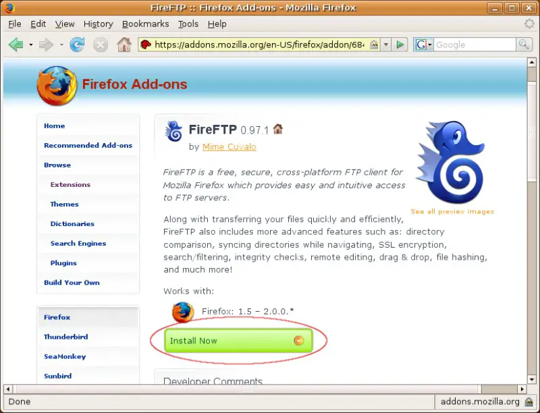Click into the Google search box

click(x=475, y=45)
